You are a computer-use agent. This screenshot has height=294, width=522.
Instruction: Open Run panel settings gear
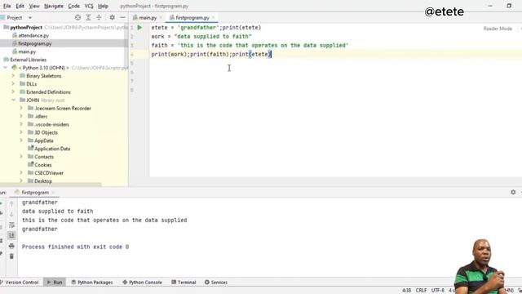(x=513, y=192)
